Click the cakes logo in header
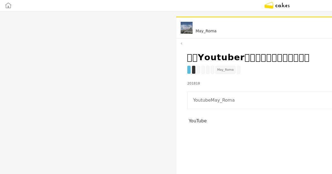 tap(277, 6)
